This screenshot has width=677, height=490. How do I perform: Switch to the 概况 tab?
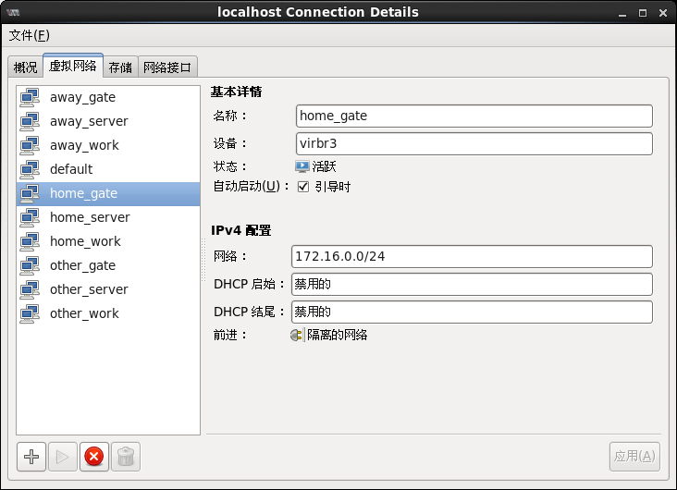tap(25, 67)
